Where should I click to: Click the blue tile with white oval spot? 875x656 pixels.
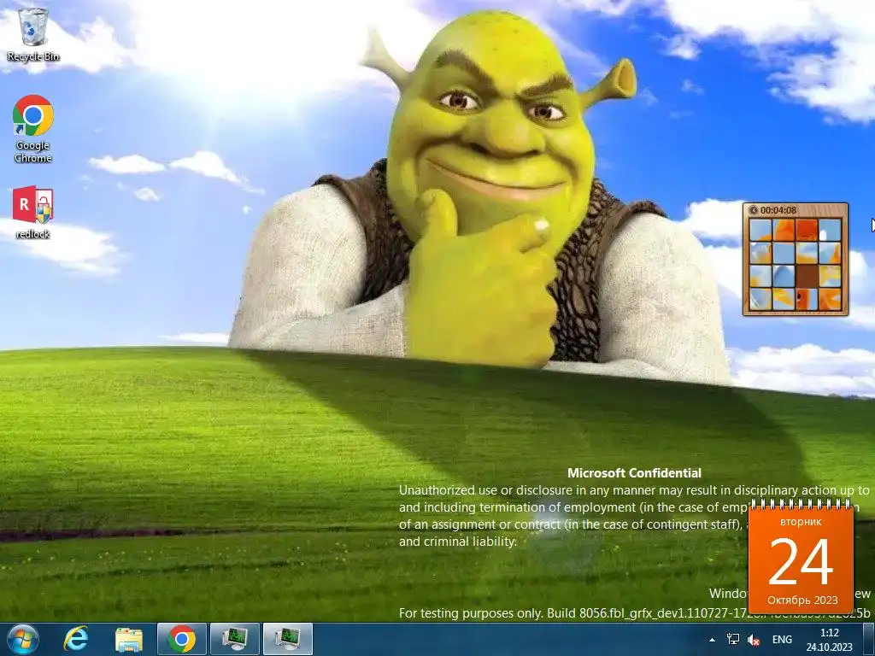pos(830,230)
